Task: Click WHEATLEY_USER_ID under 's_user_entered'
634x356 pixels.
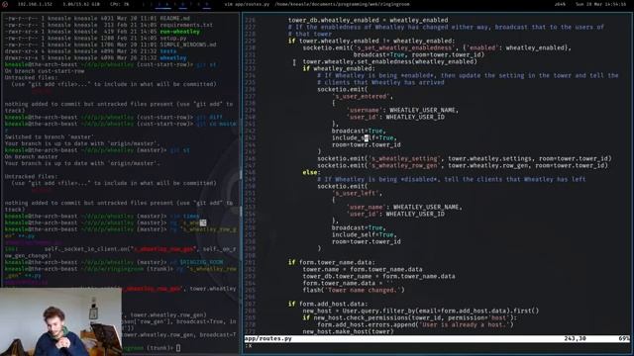Action: click(x=415, y=117)
